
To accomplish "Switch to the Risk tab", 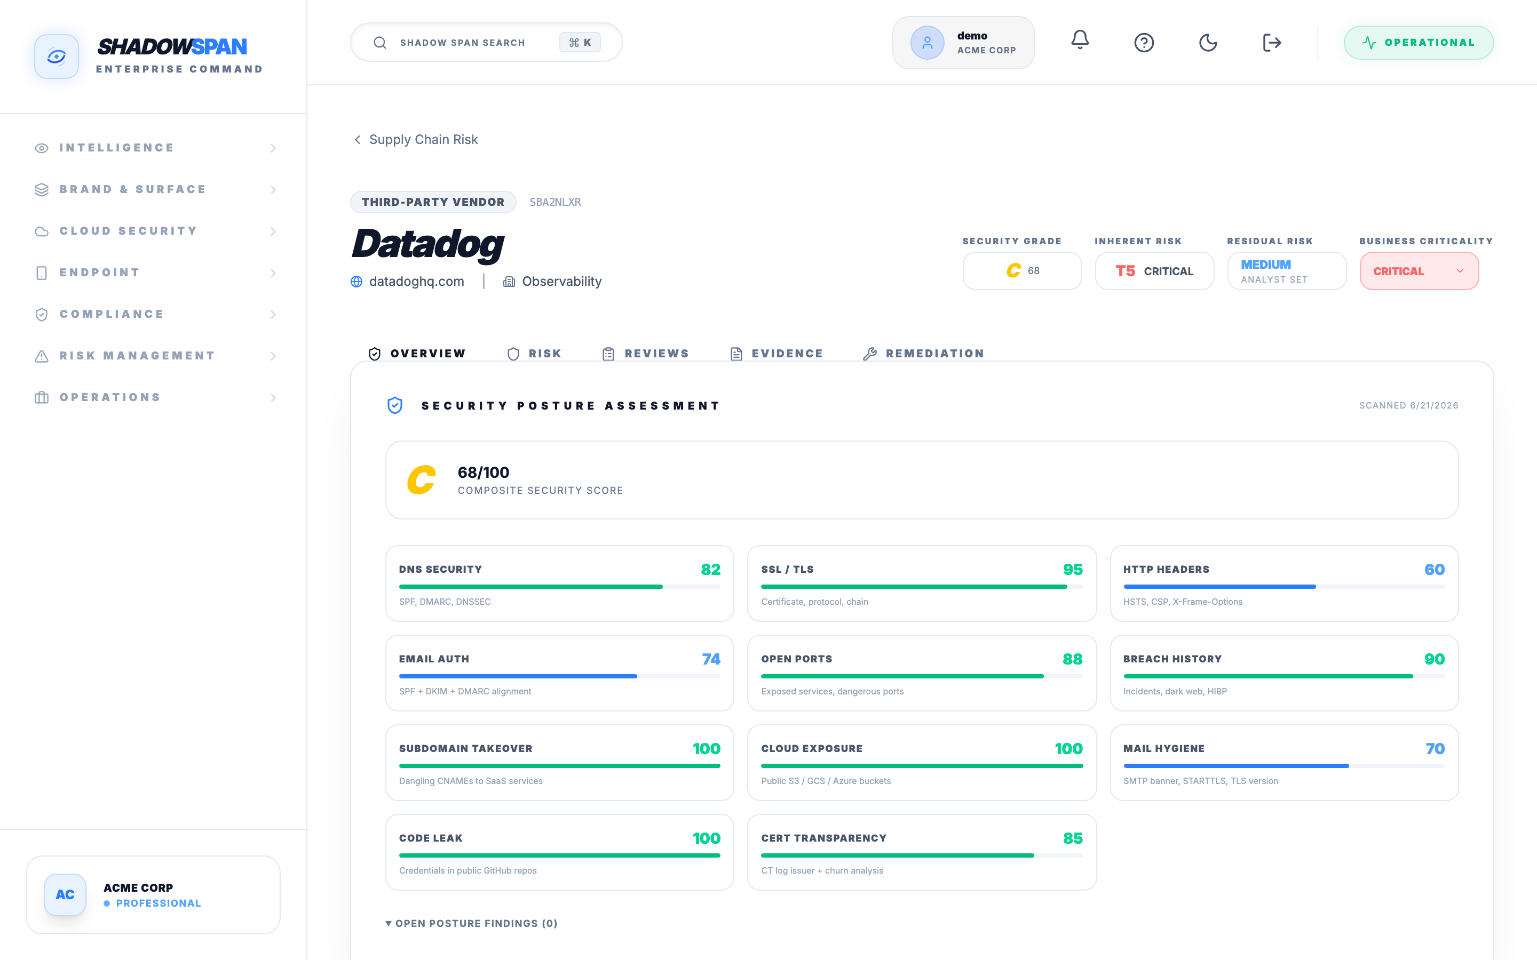I will tap(534, 354).
